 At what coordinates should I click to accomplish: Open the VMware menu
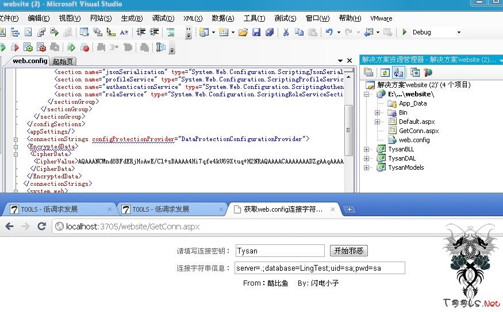tap(381, 18)
